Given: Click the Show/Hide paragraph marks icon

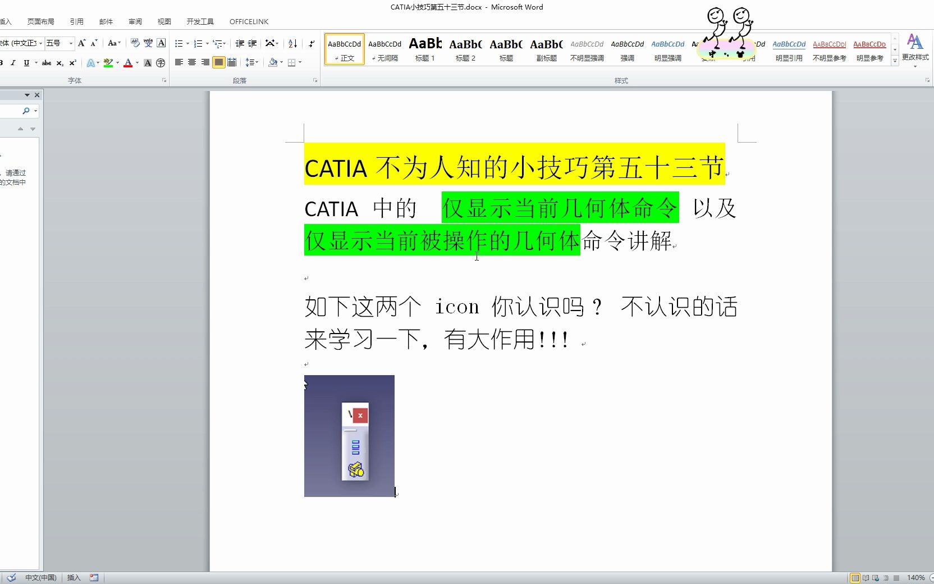Looking at the screenshot, I should (312, 43).
